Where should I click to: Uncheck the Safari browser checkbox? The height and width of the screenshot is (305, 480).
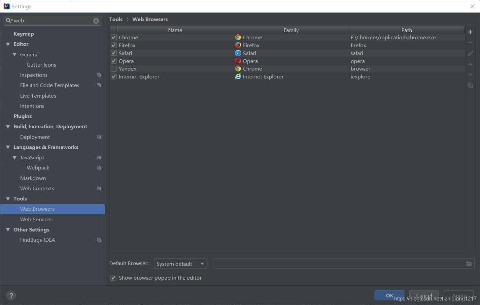[114, 53]
